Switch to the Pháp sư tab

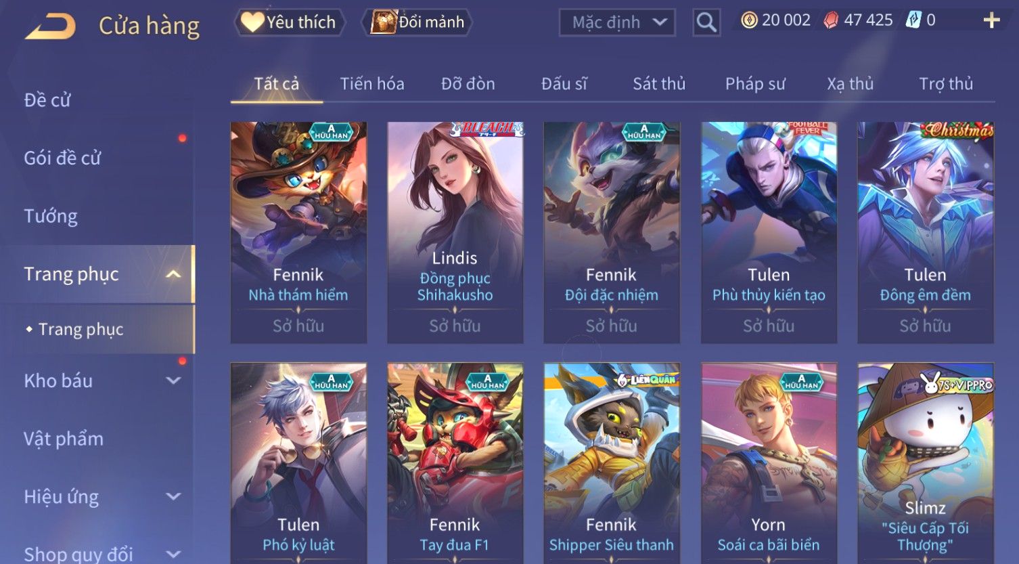755,84
